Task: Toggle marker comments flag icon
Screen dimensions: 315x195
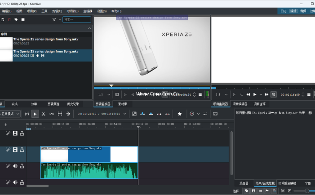Action: click(x=267, y=191)
